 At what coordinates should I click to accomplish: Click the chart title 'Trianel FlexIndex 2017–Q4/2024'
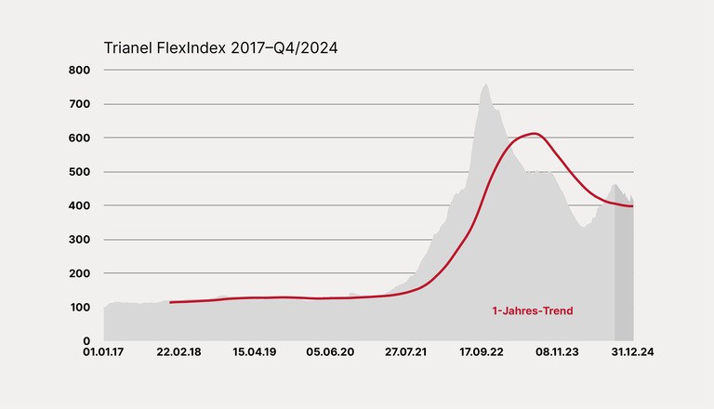pos(221,47)
